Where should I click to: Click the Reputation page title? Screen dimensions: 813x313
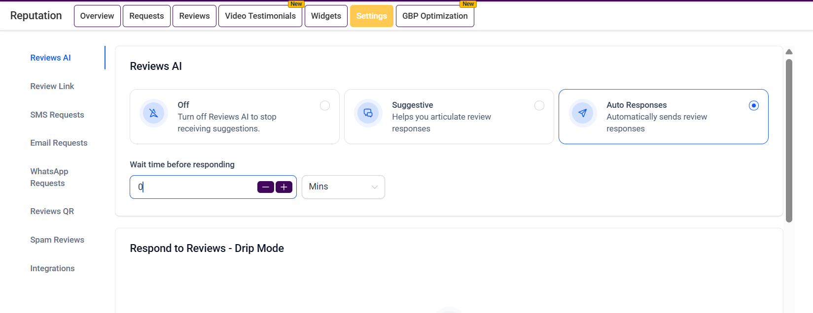pyautogui.click(x=36, y=15)
